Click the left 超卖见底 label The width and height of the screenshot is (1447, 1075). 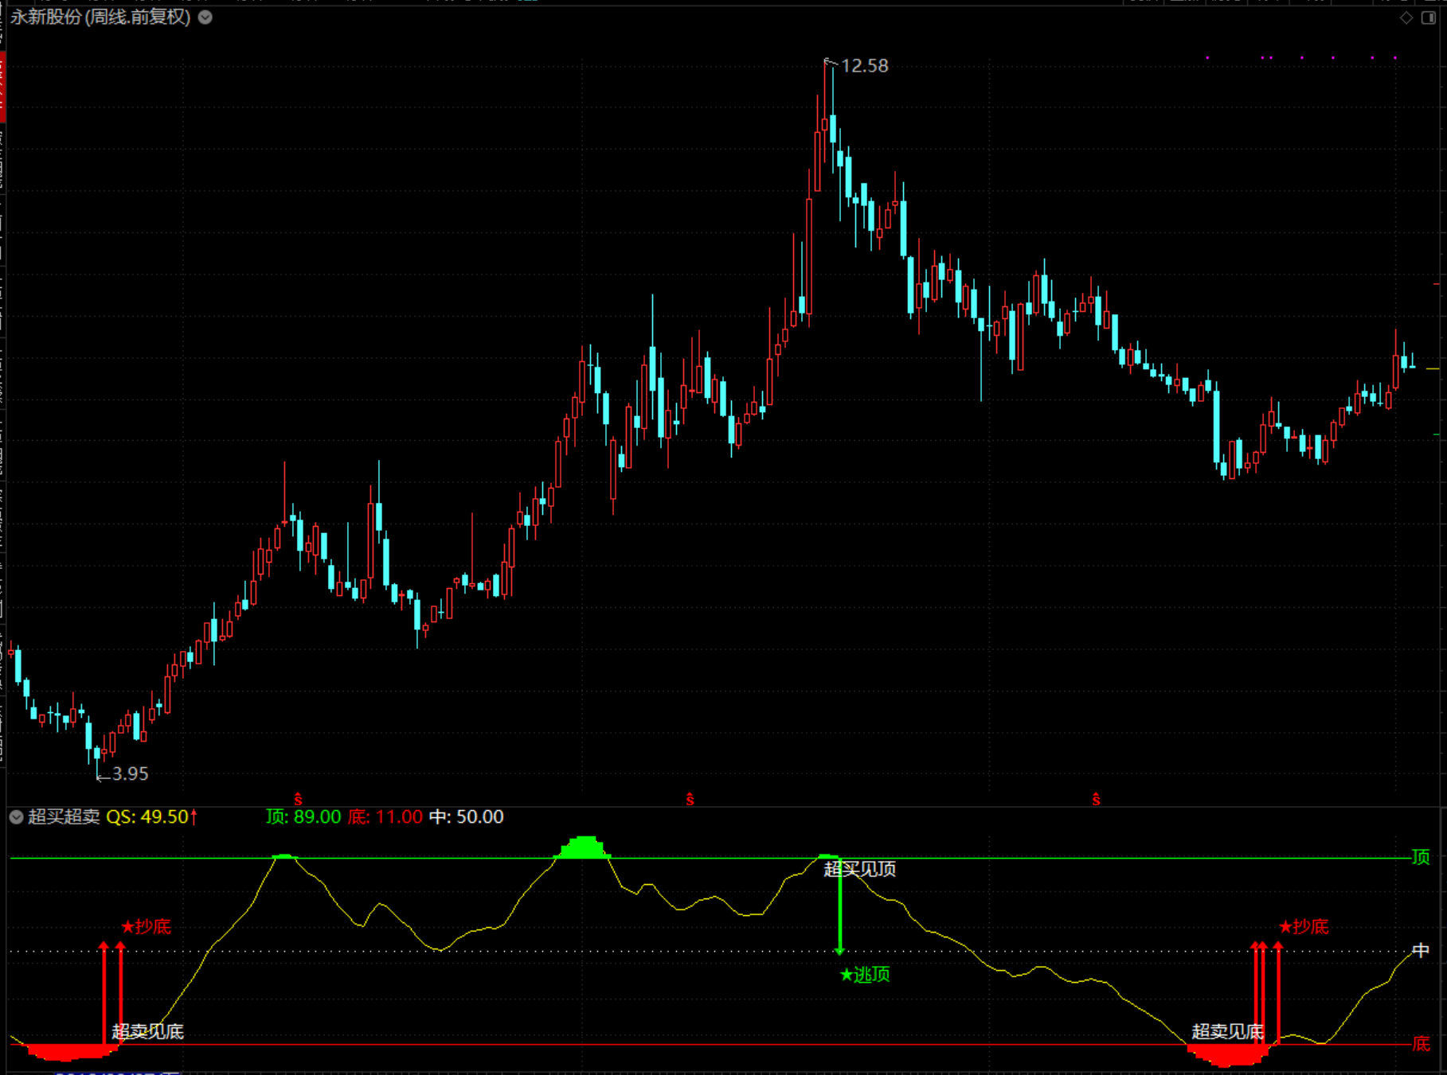point(148,1032)
